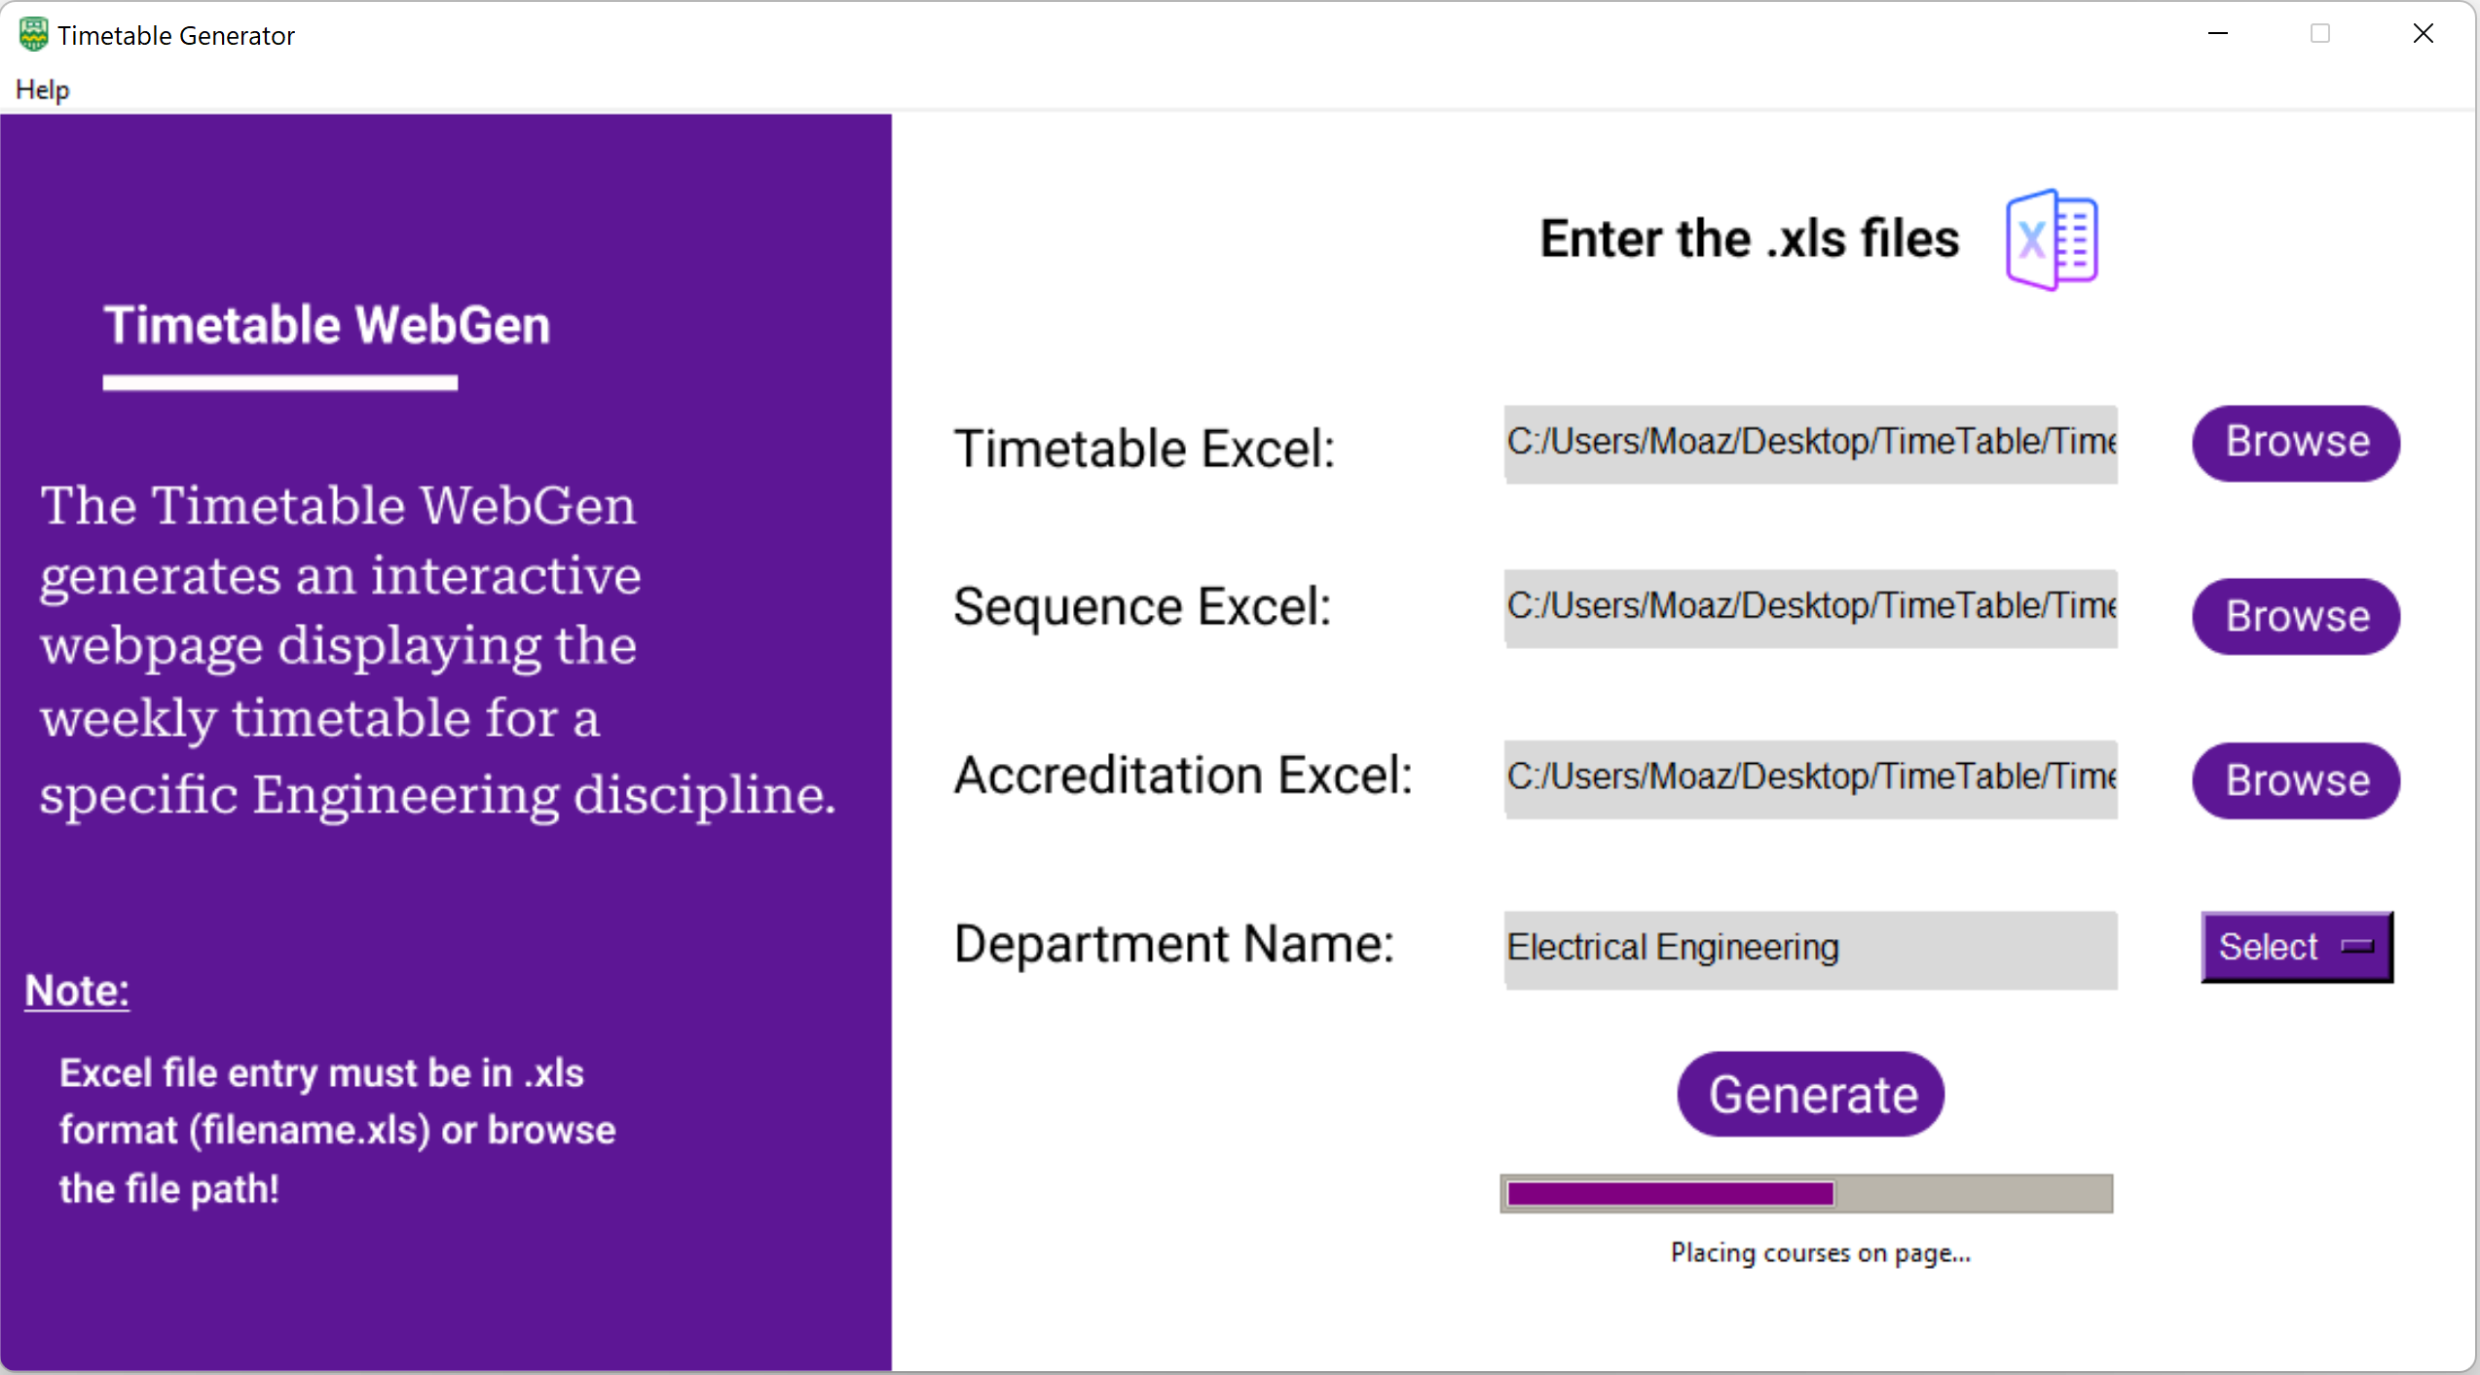Click the Accreditation Excel path field
Screen dimensions: 2480x1375
1809,778
